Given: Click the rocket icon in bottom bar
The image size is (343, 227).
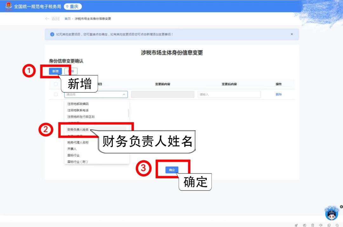Looking at the screenshot, I should 296,225.
